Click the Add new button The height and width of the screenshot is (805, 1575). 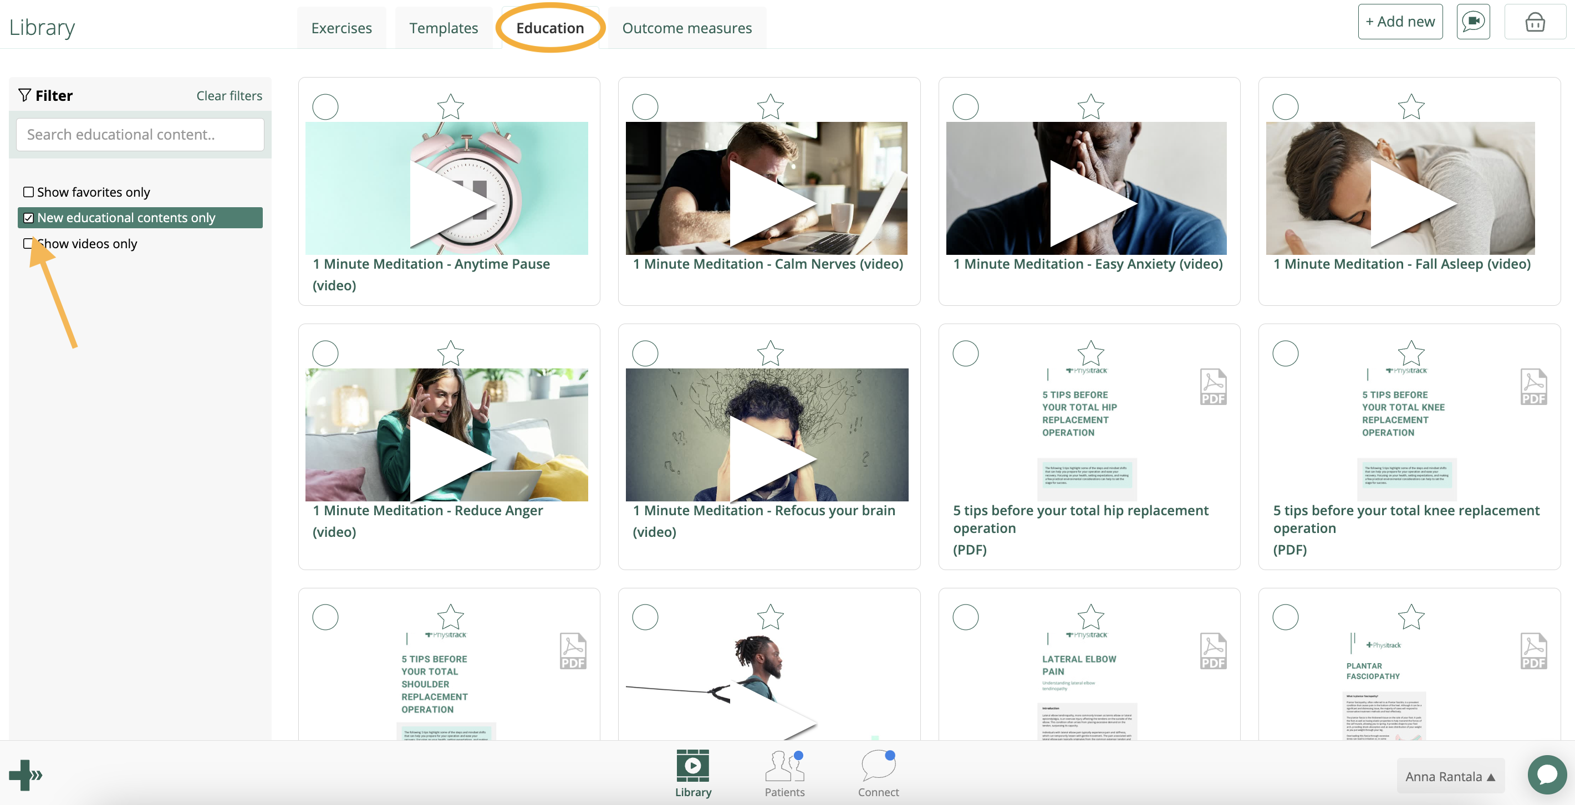[1400, 22]
